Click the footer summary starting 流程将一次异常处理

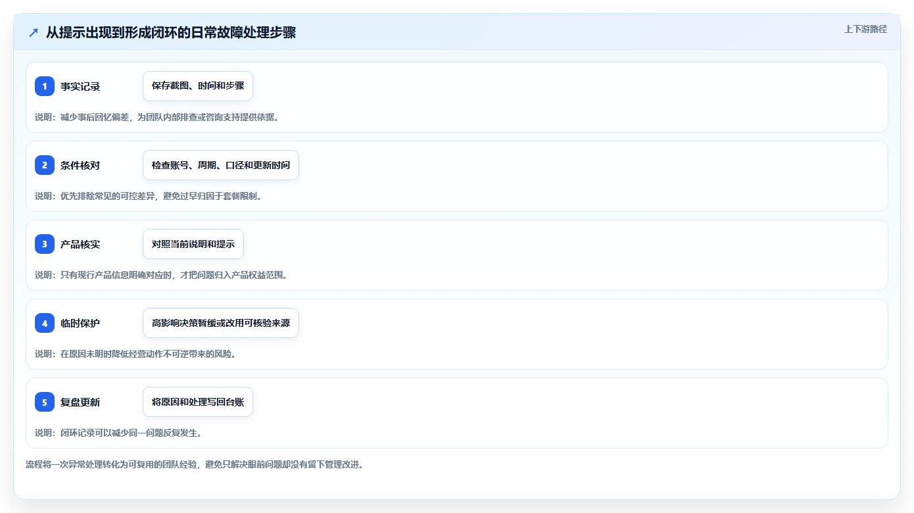pos(195,464)
